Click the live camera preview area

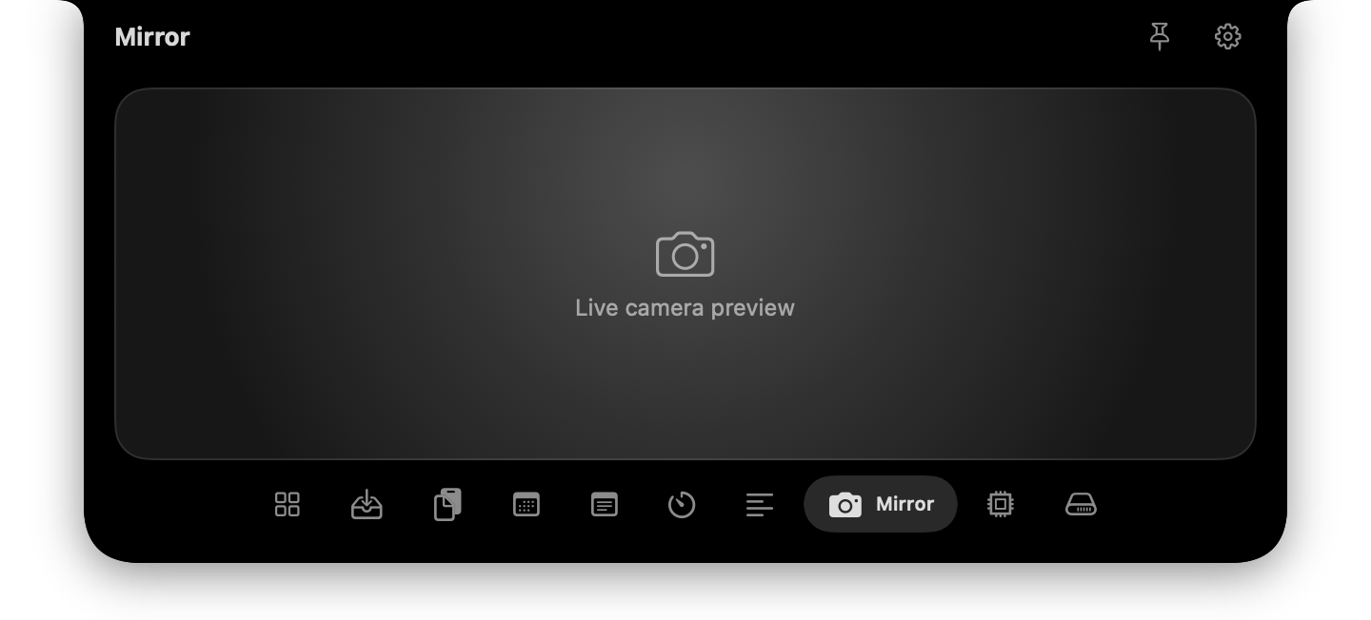pyautogui.click(x=685, y=274)
